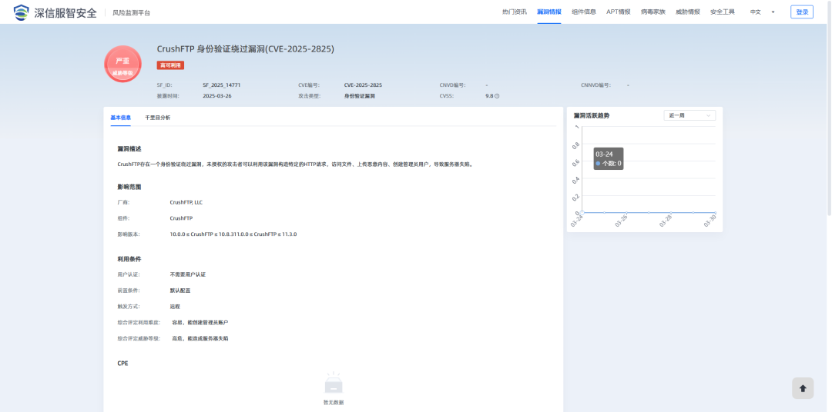
Task: Click the 严重 threat level badge
Action: click(122, 64)
